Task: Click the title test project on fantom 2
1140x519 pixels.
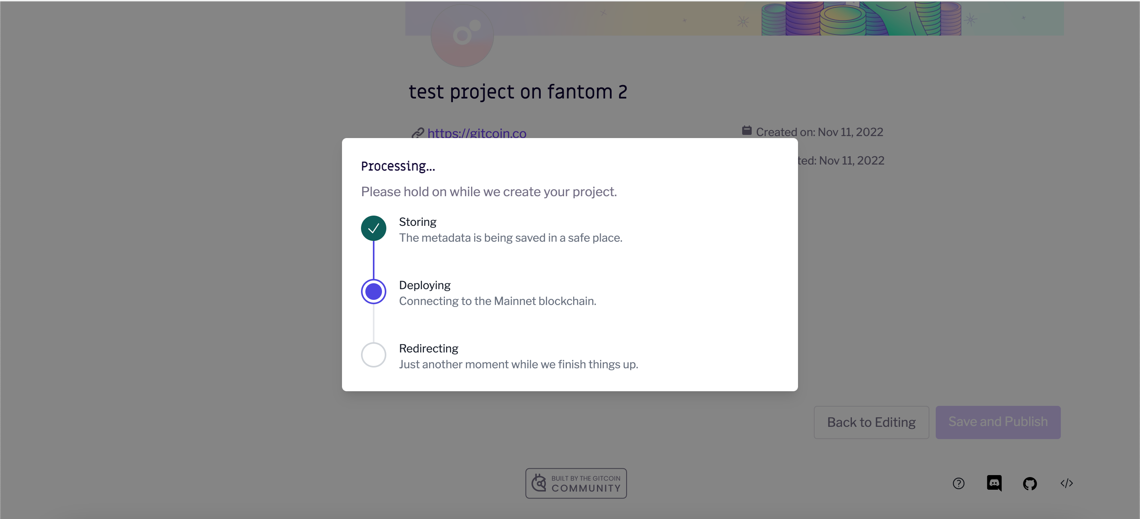Action: (517, 91)
